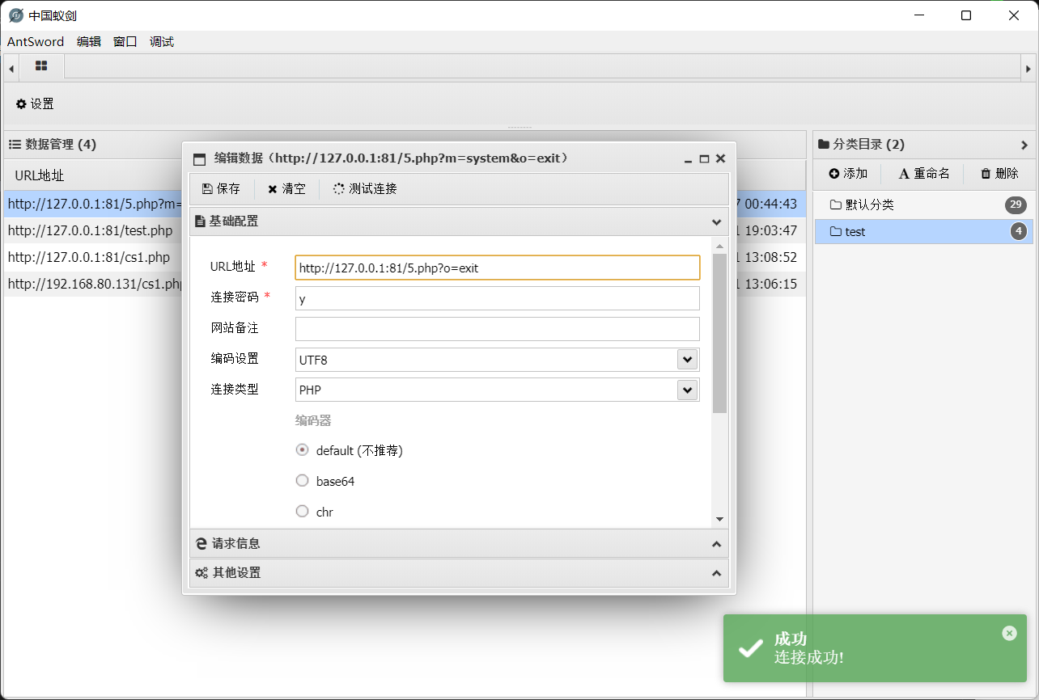The width and height of the screenshot is (1039, 700).
Task: Click timestamp 13:06:15 cell
Action: tap(771, 285)
